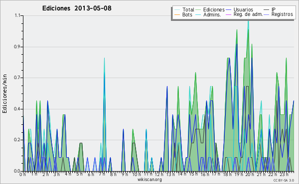Click the 1.1 y-axis value
The width and height of the screenshot is (299, 184).
(17, 15)
